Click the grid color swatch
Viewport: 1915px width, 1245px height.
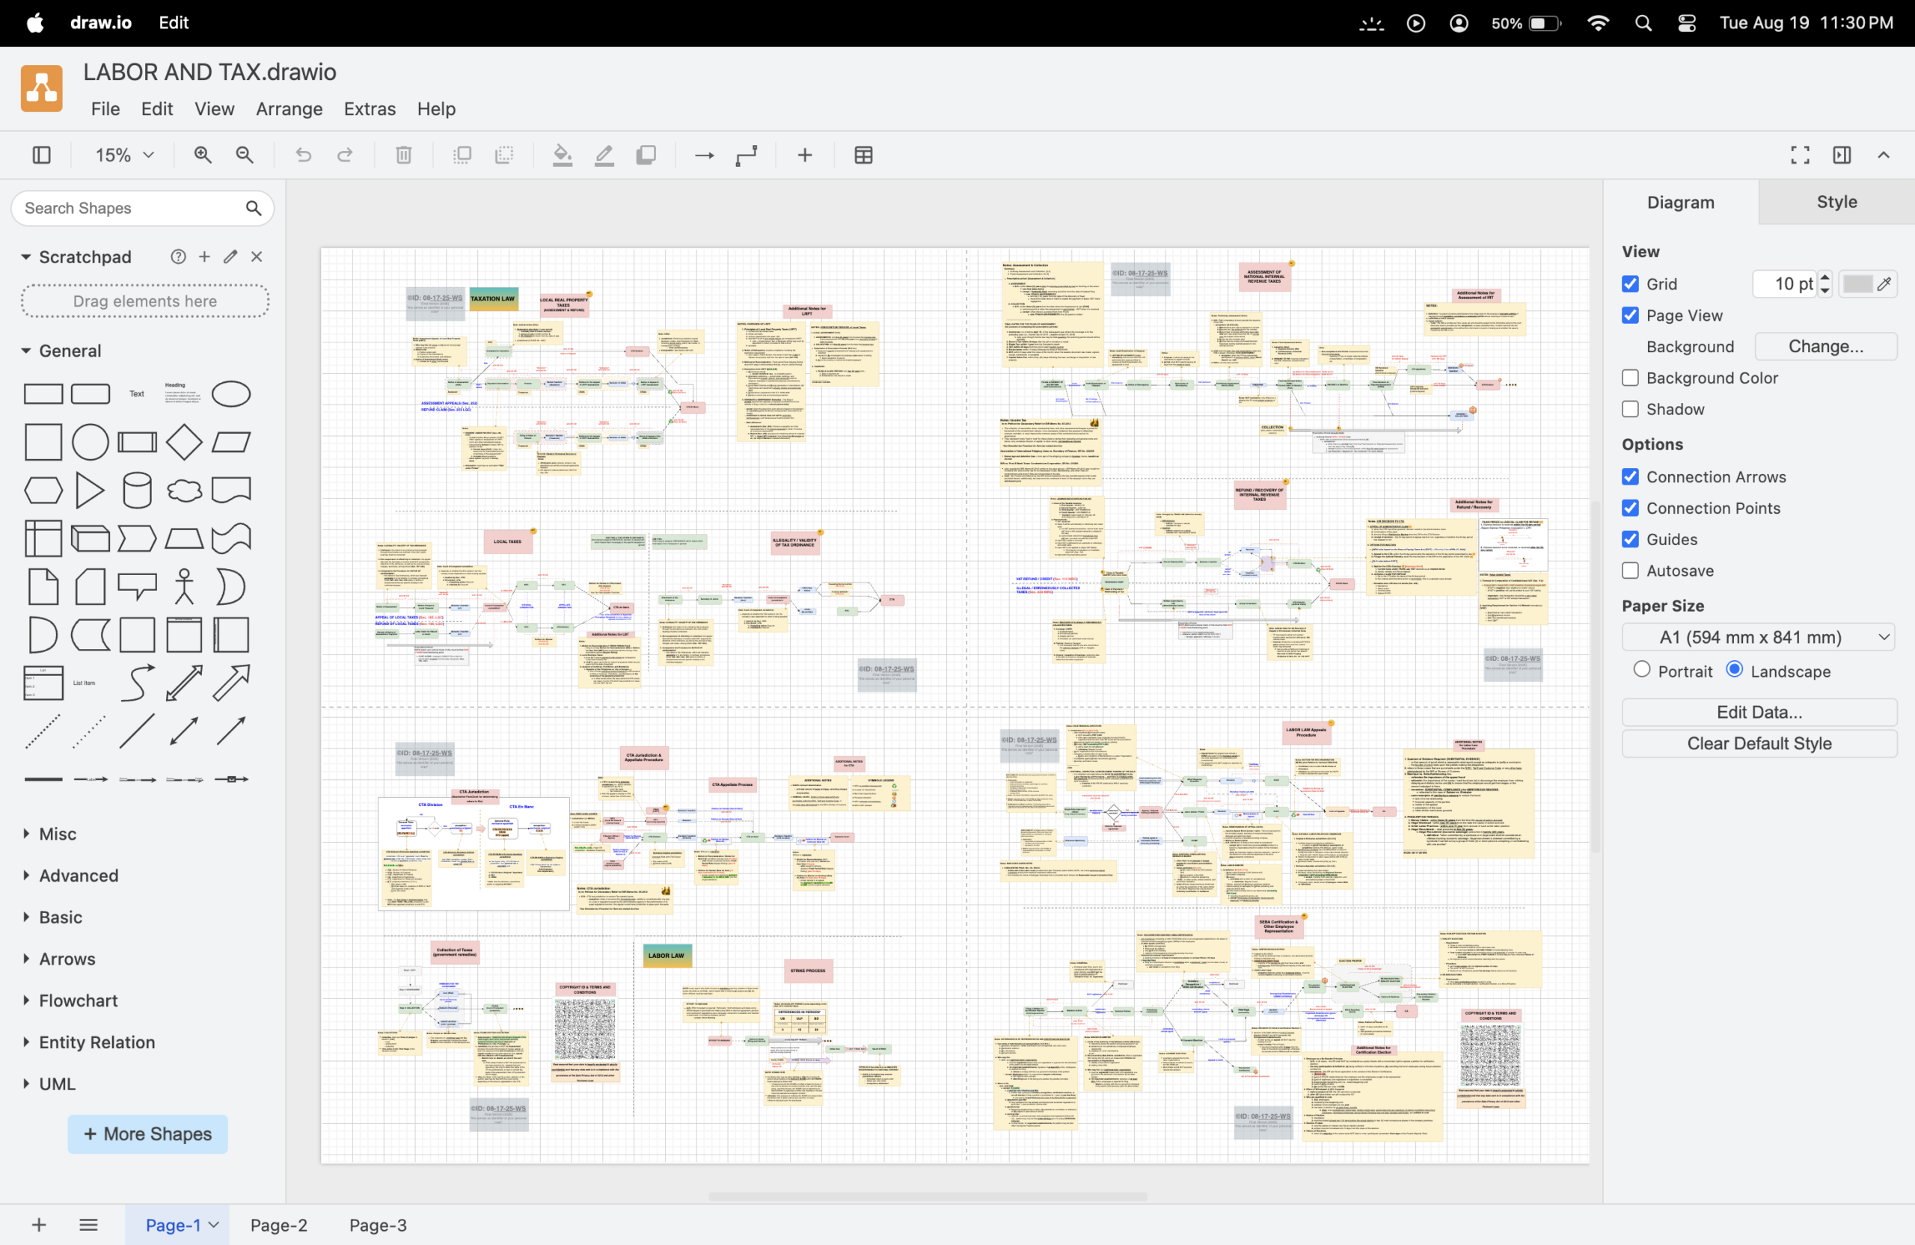[1857, 284]
